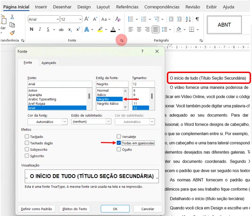Viewport: 252px width, 216px height.
Task: Open the Cor da fonte dropdown
Action: click(47, 122)
